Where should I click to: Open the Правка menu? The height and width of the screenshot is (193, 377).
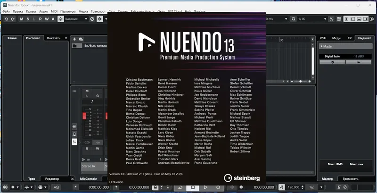[18, 11]
